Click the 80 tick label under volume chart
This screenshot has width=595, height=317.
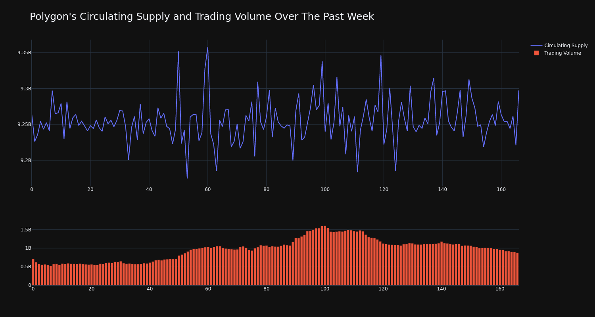point(267,289)
